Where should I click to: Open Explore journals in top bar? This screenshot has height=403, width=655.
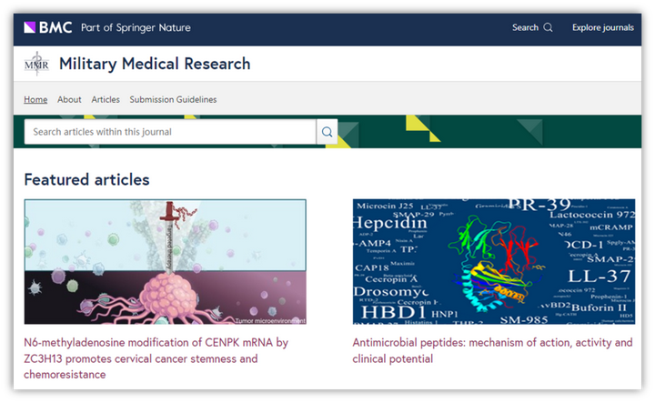pos(603,27)
